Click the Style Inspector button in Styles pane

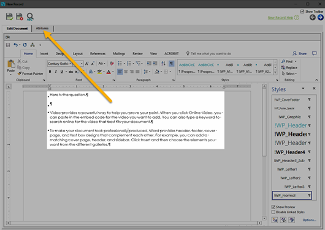click(283, 220)
